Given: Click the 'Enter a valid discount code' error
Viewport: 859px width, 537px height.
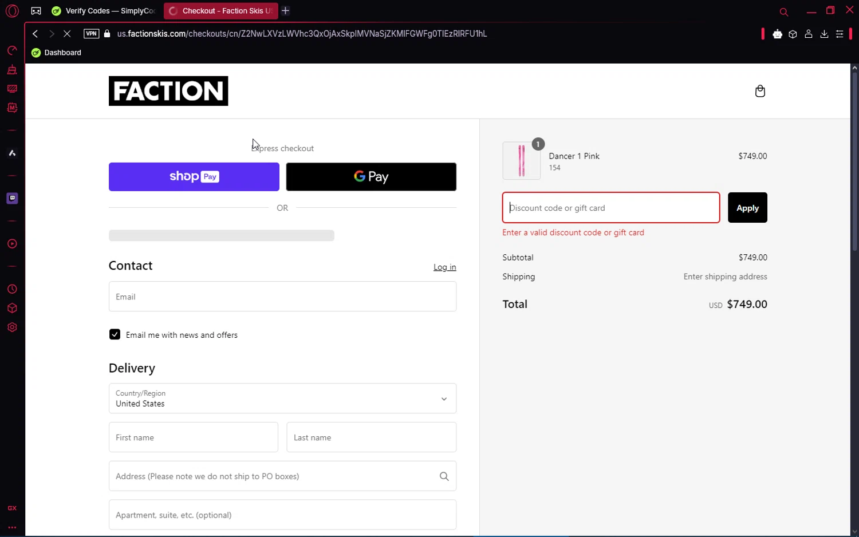Looking at the screenshot, I should (x=573, y=232).
